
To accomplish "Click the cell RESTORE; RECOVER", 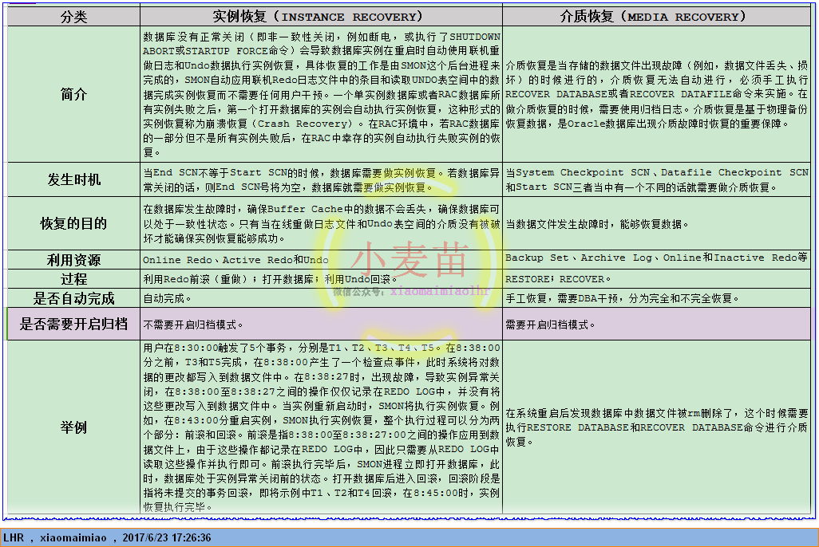I will (x=657, y=279).
